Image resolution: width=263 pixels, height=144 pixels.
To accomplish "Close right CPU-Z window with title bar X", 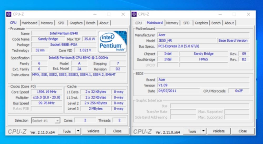I will [249, 14].
